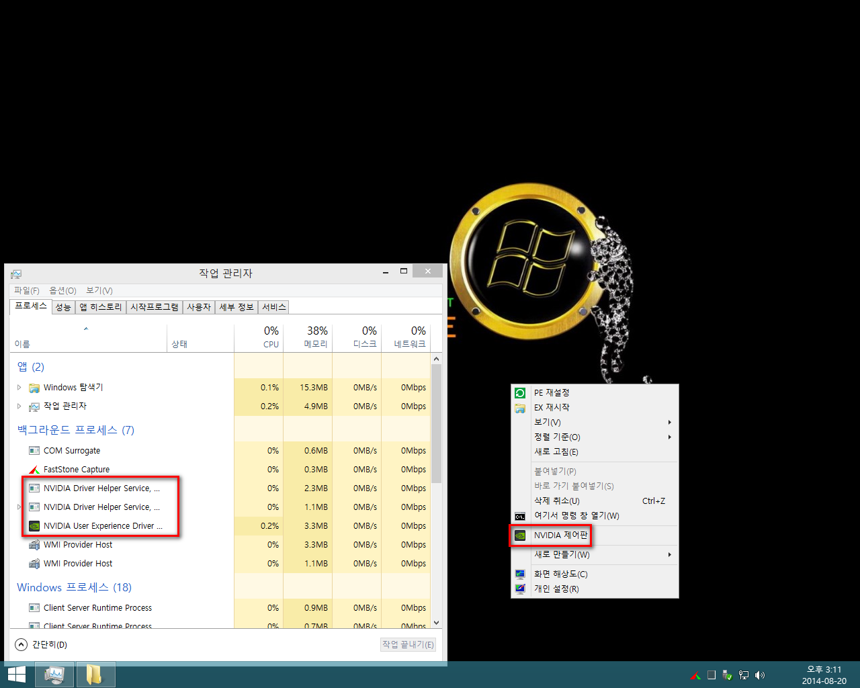This screenshot has width=860, height=688.
Task: Click the NVIDIA icon beside NVIDIA 제어판
Action: [520, 535]
